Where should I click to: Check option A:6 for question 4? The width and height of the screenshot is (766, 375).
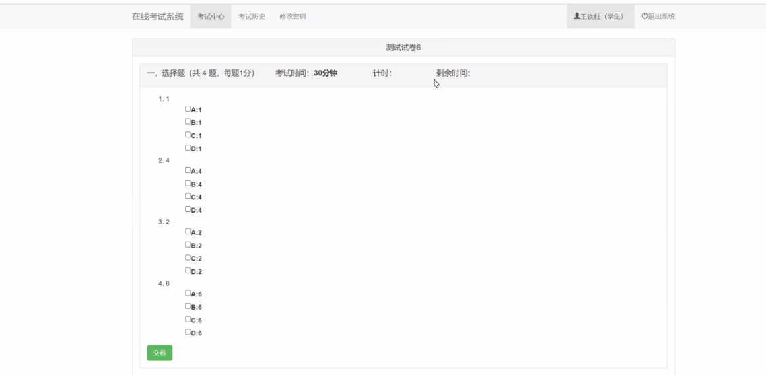click(x=188, y=293)
